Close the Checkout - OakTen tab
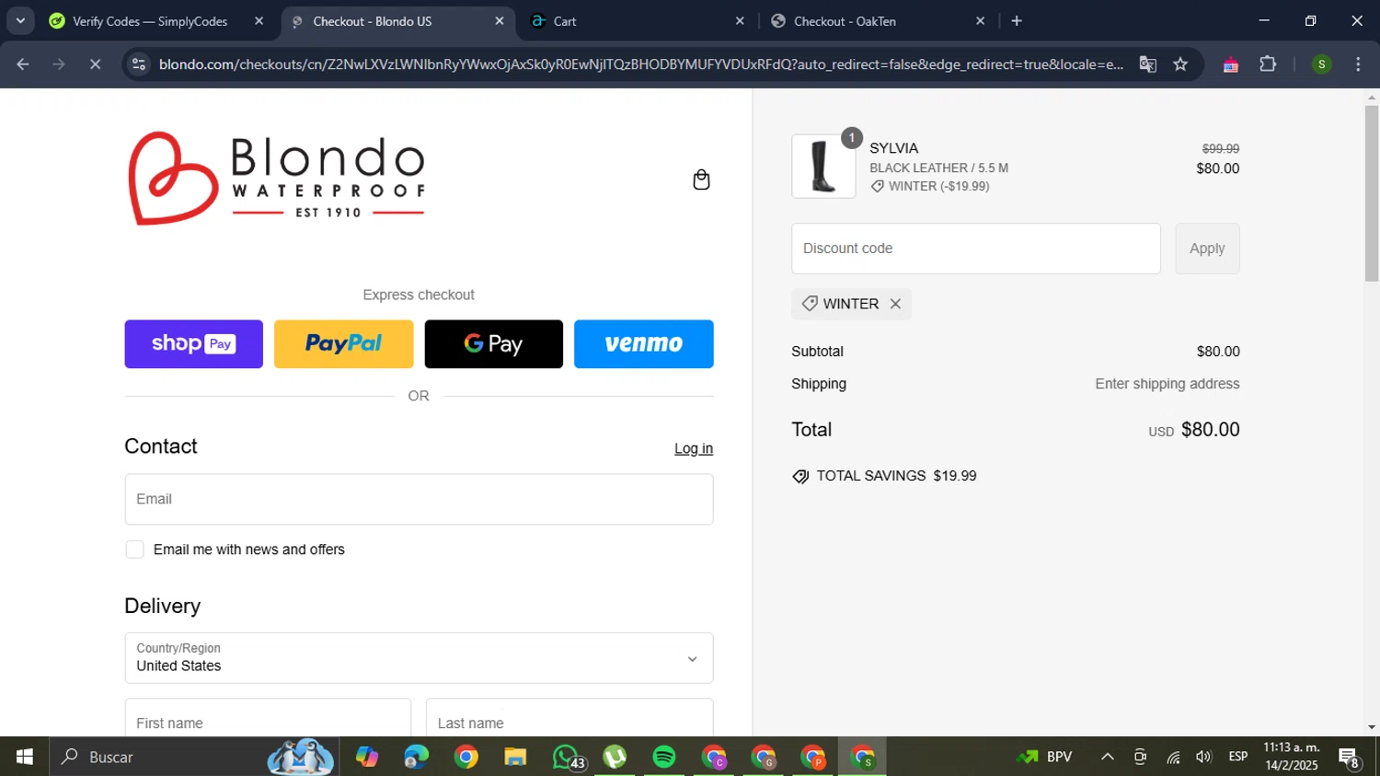 click(x=980, y=21)
